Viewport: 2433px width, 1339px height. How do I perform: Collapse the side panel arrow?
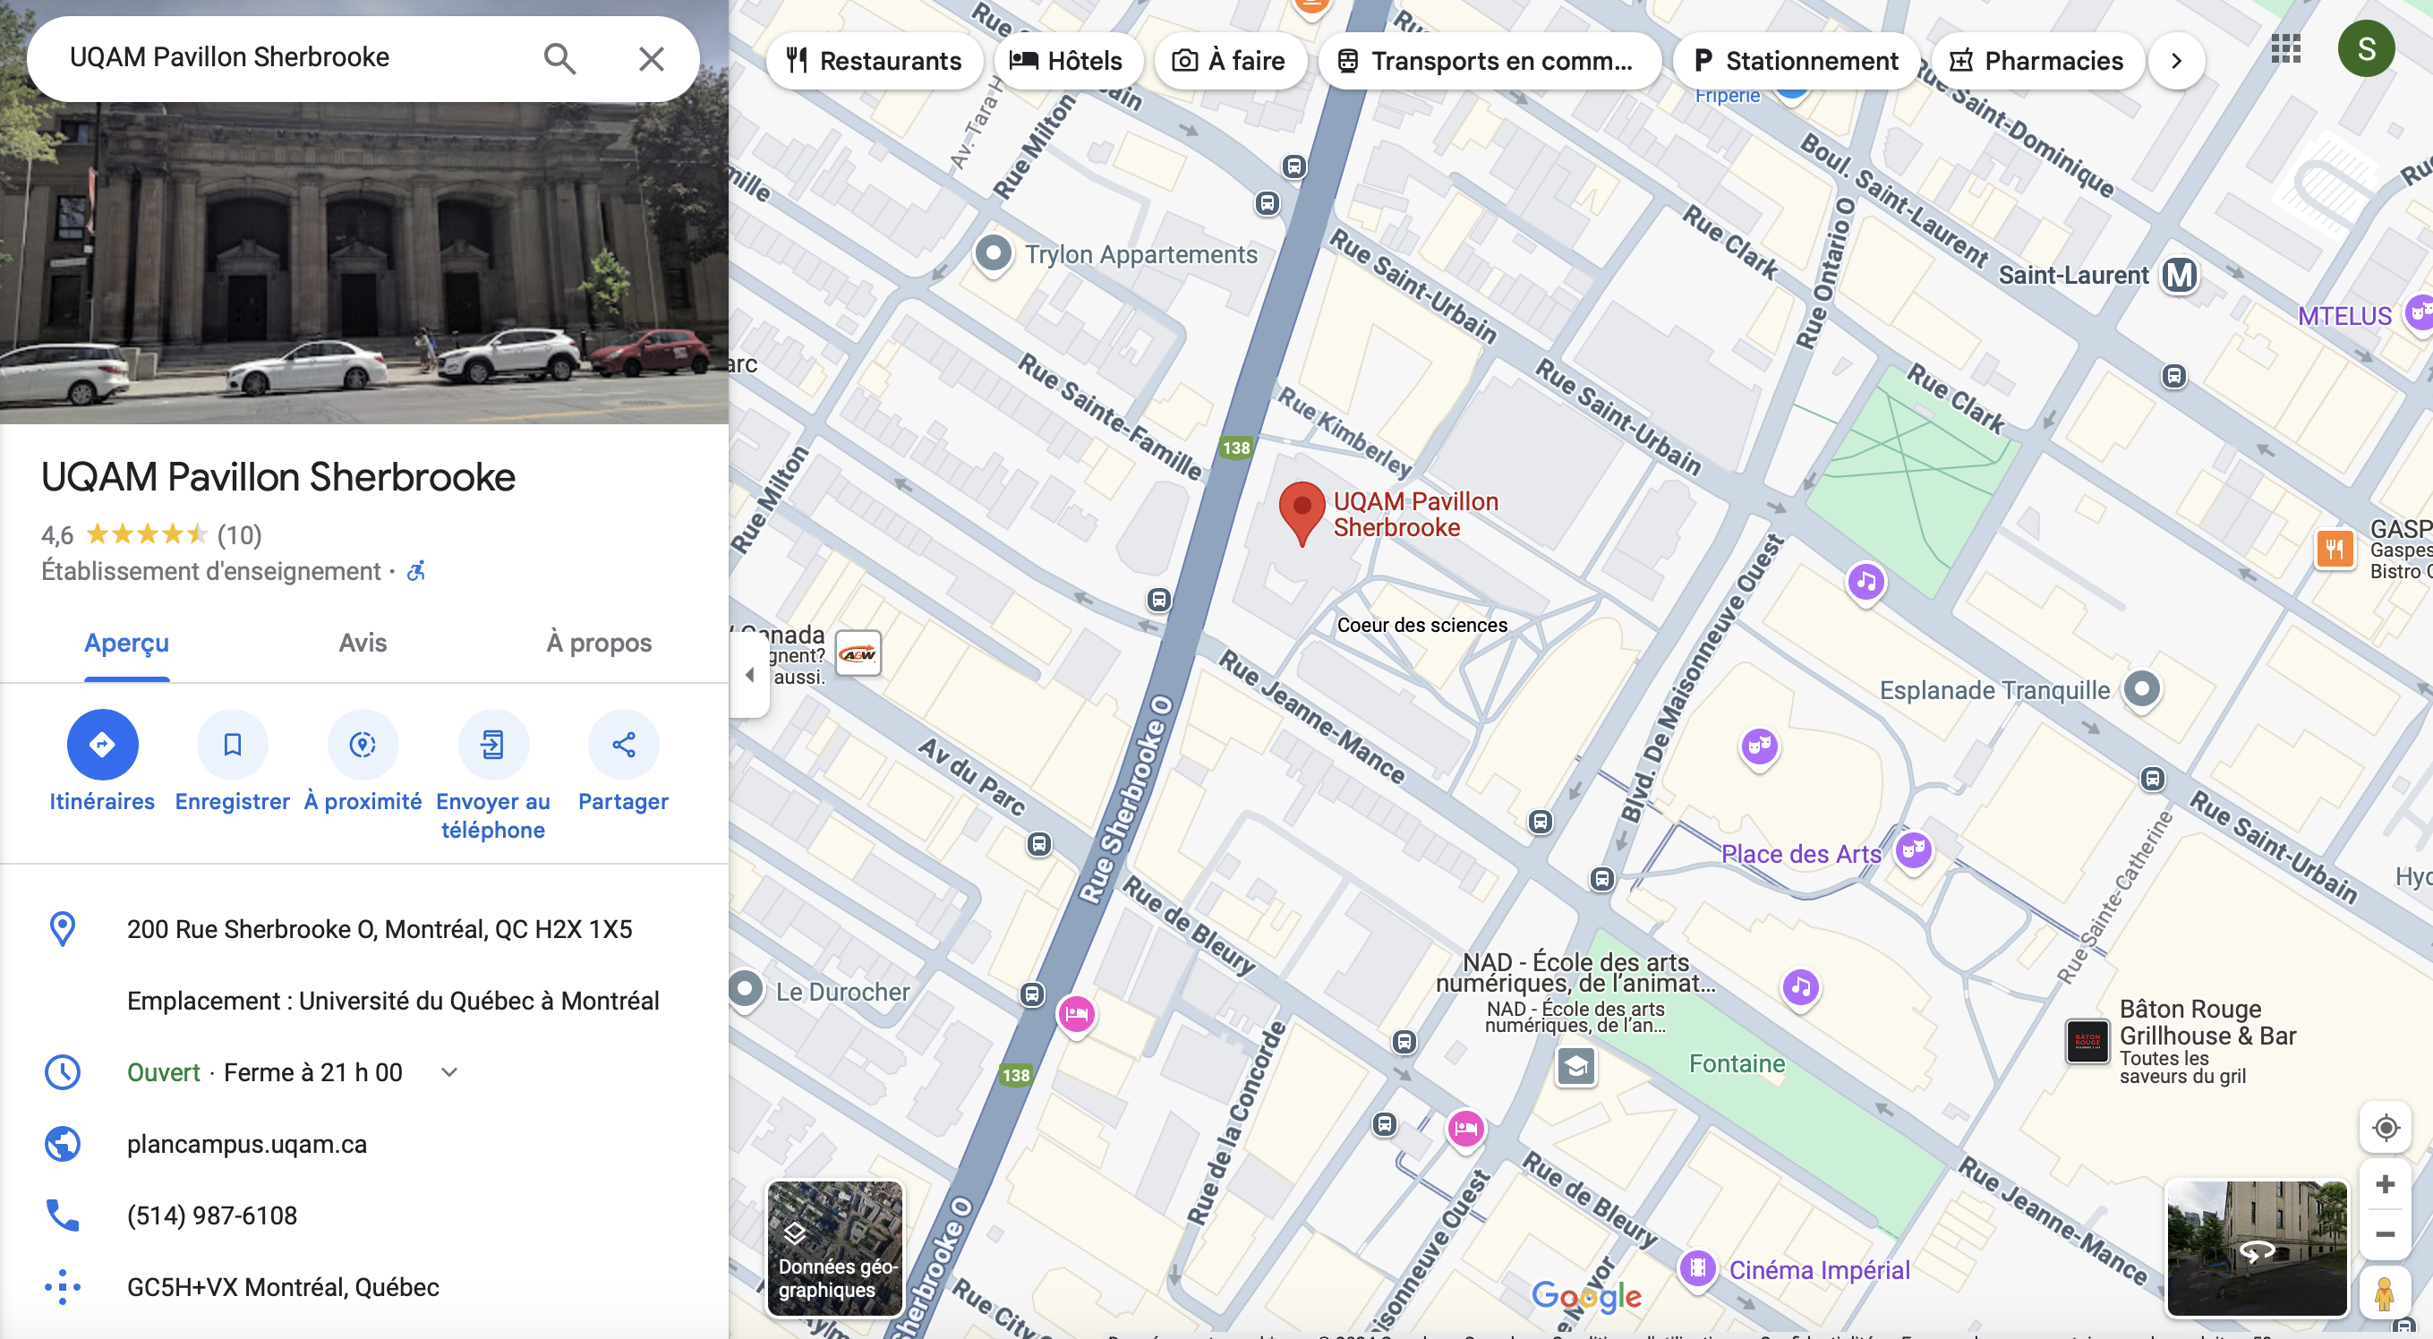[750, 674]
